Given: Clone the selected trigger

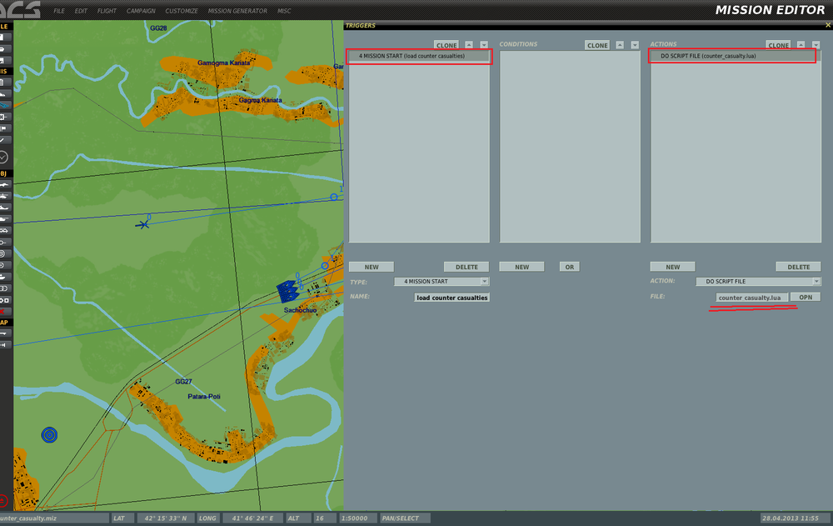Looking at the screenshot, I should coord(446,45).
